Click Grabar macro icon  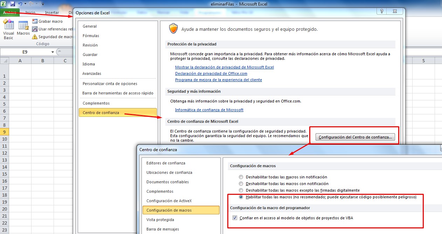[35, 21]
